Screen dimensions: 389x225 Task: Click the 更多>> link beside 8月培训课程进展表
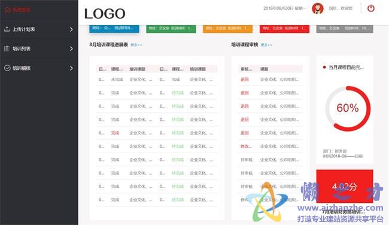[136, 45]
